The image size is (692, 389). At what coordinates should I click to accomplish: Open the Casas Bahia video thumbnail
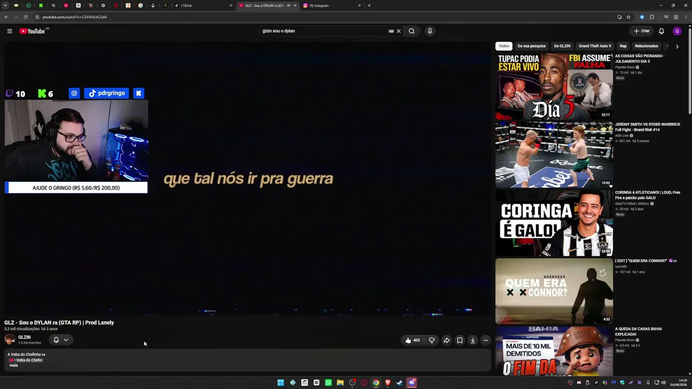point(554,351)
